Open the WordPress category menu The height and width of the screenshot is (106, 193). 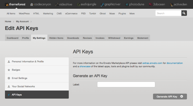24,13
